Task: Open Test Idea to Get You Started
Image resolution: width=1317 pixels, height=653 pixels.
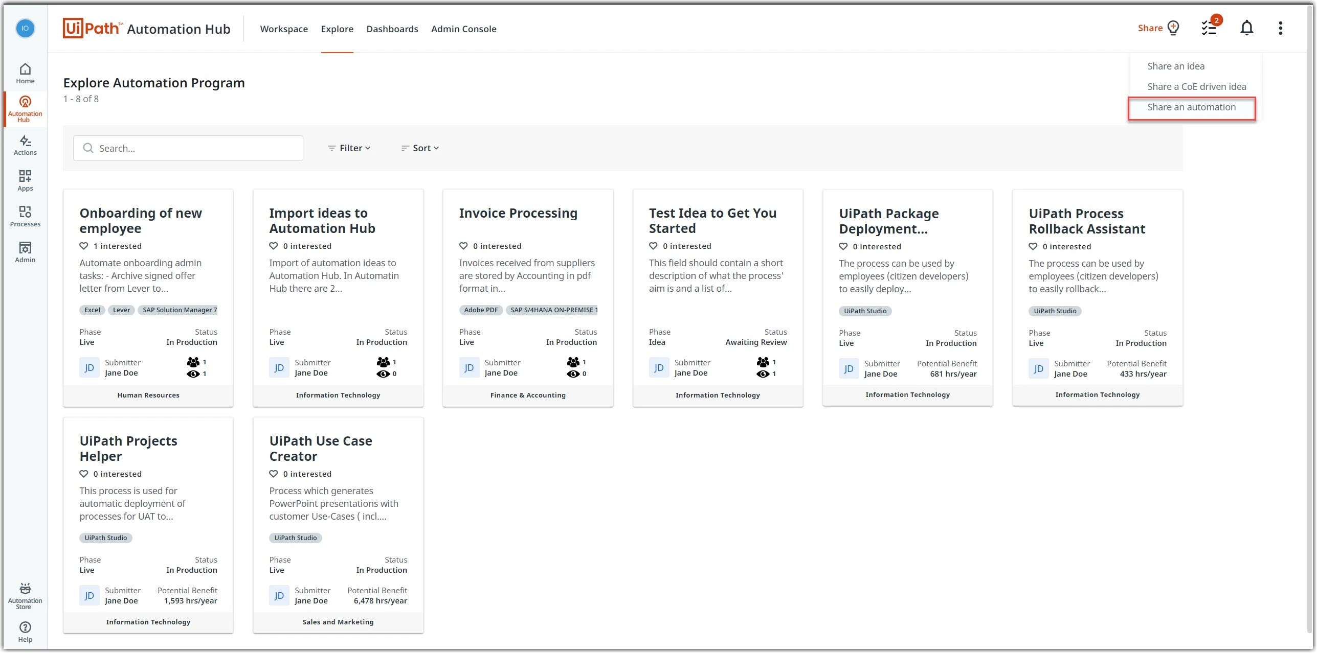Action: tap(712, 220)
